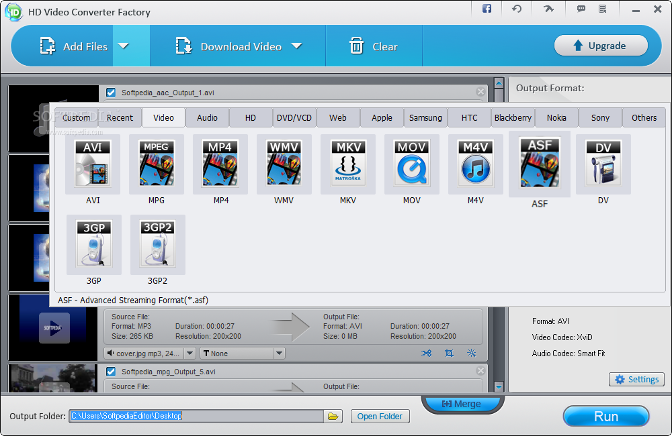672x436 pixels.
Task: Click the Upgrade button
Action: 601,46
